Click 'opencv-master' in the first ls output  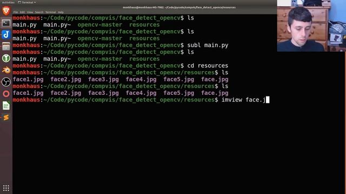[x=99, y=25]
